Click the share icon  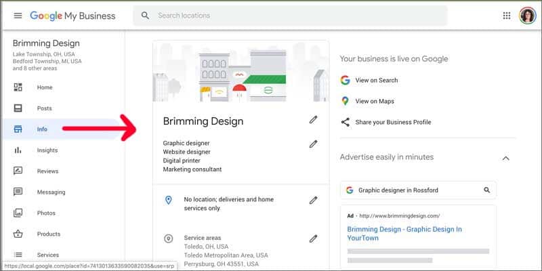coord(345,122)
